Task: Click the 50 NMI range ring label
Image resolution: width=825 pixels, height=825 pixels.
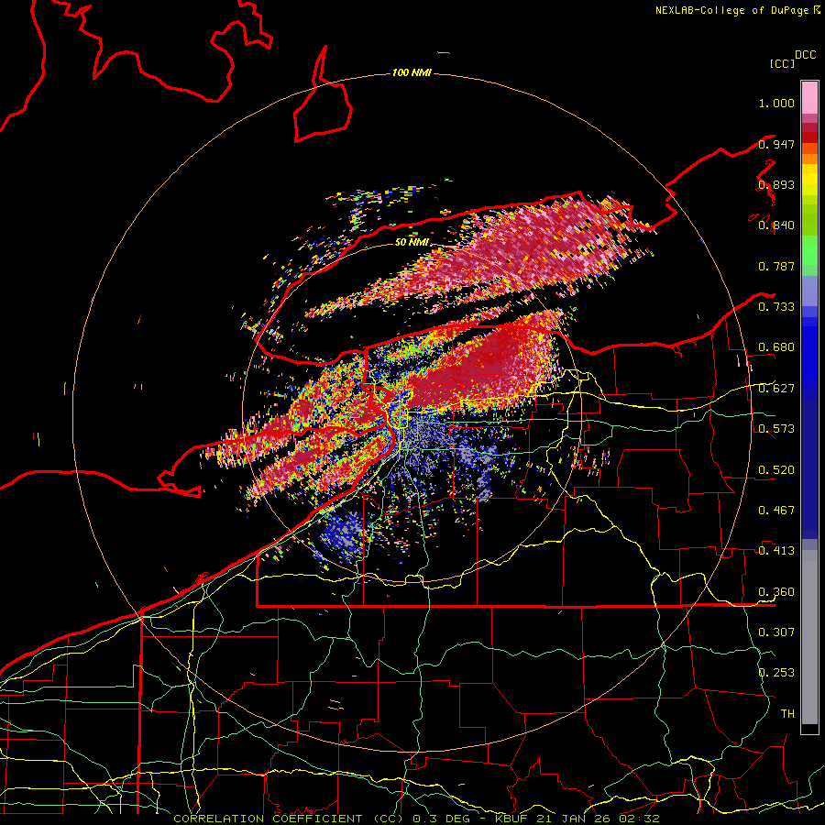Action: pos(412,242)
